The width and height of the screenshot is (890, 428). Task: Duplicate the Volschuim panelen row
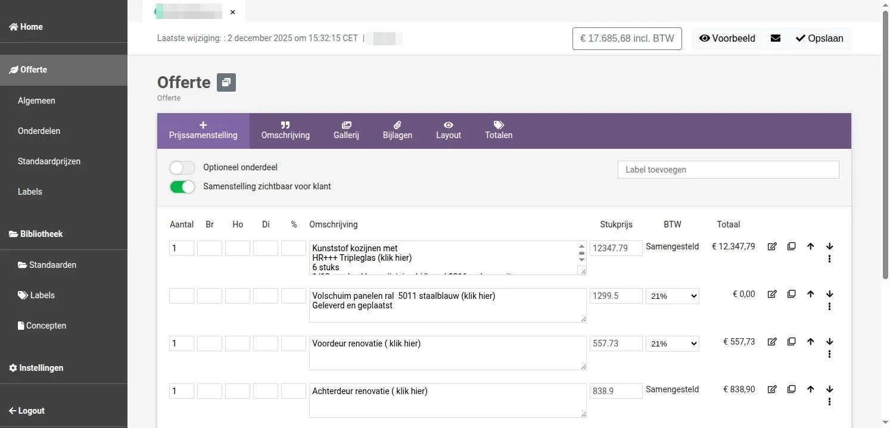(x=791, y=294)
